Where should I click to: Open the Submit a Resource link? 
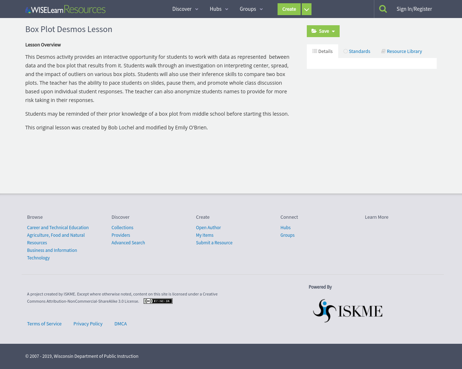pyautogui.click(x=214, y=243)
